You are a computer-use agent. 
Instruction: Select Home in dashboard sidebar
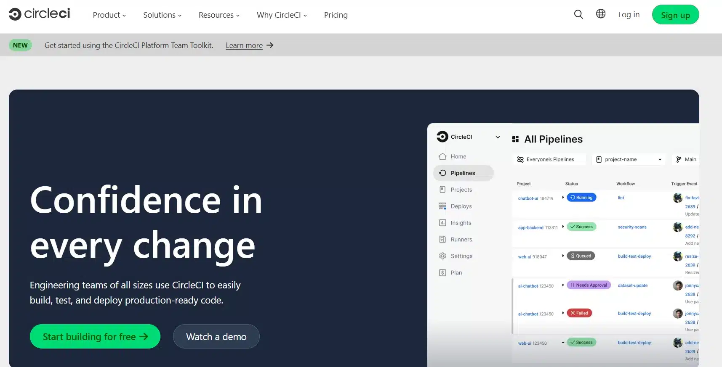click(458, 156)
